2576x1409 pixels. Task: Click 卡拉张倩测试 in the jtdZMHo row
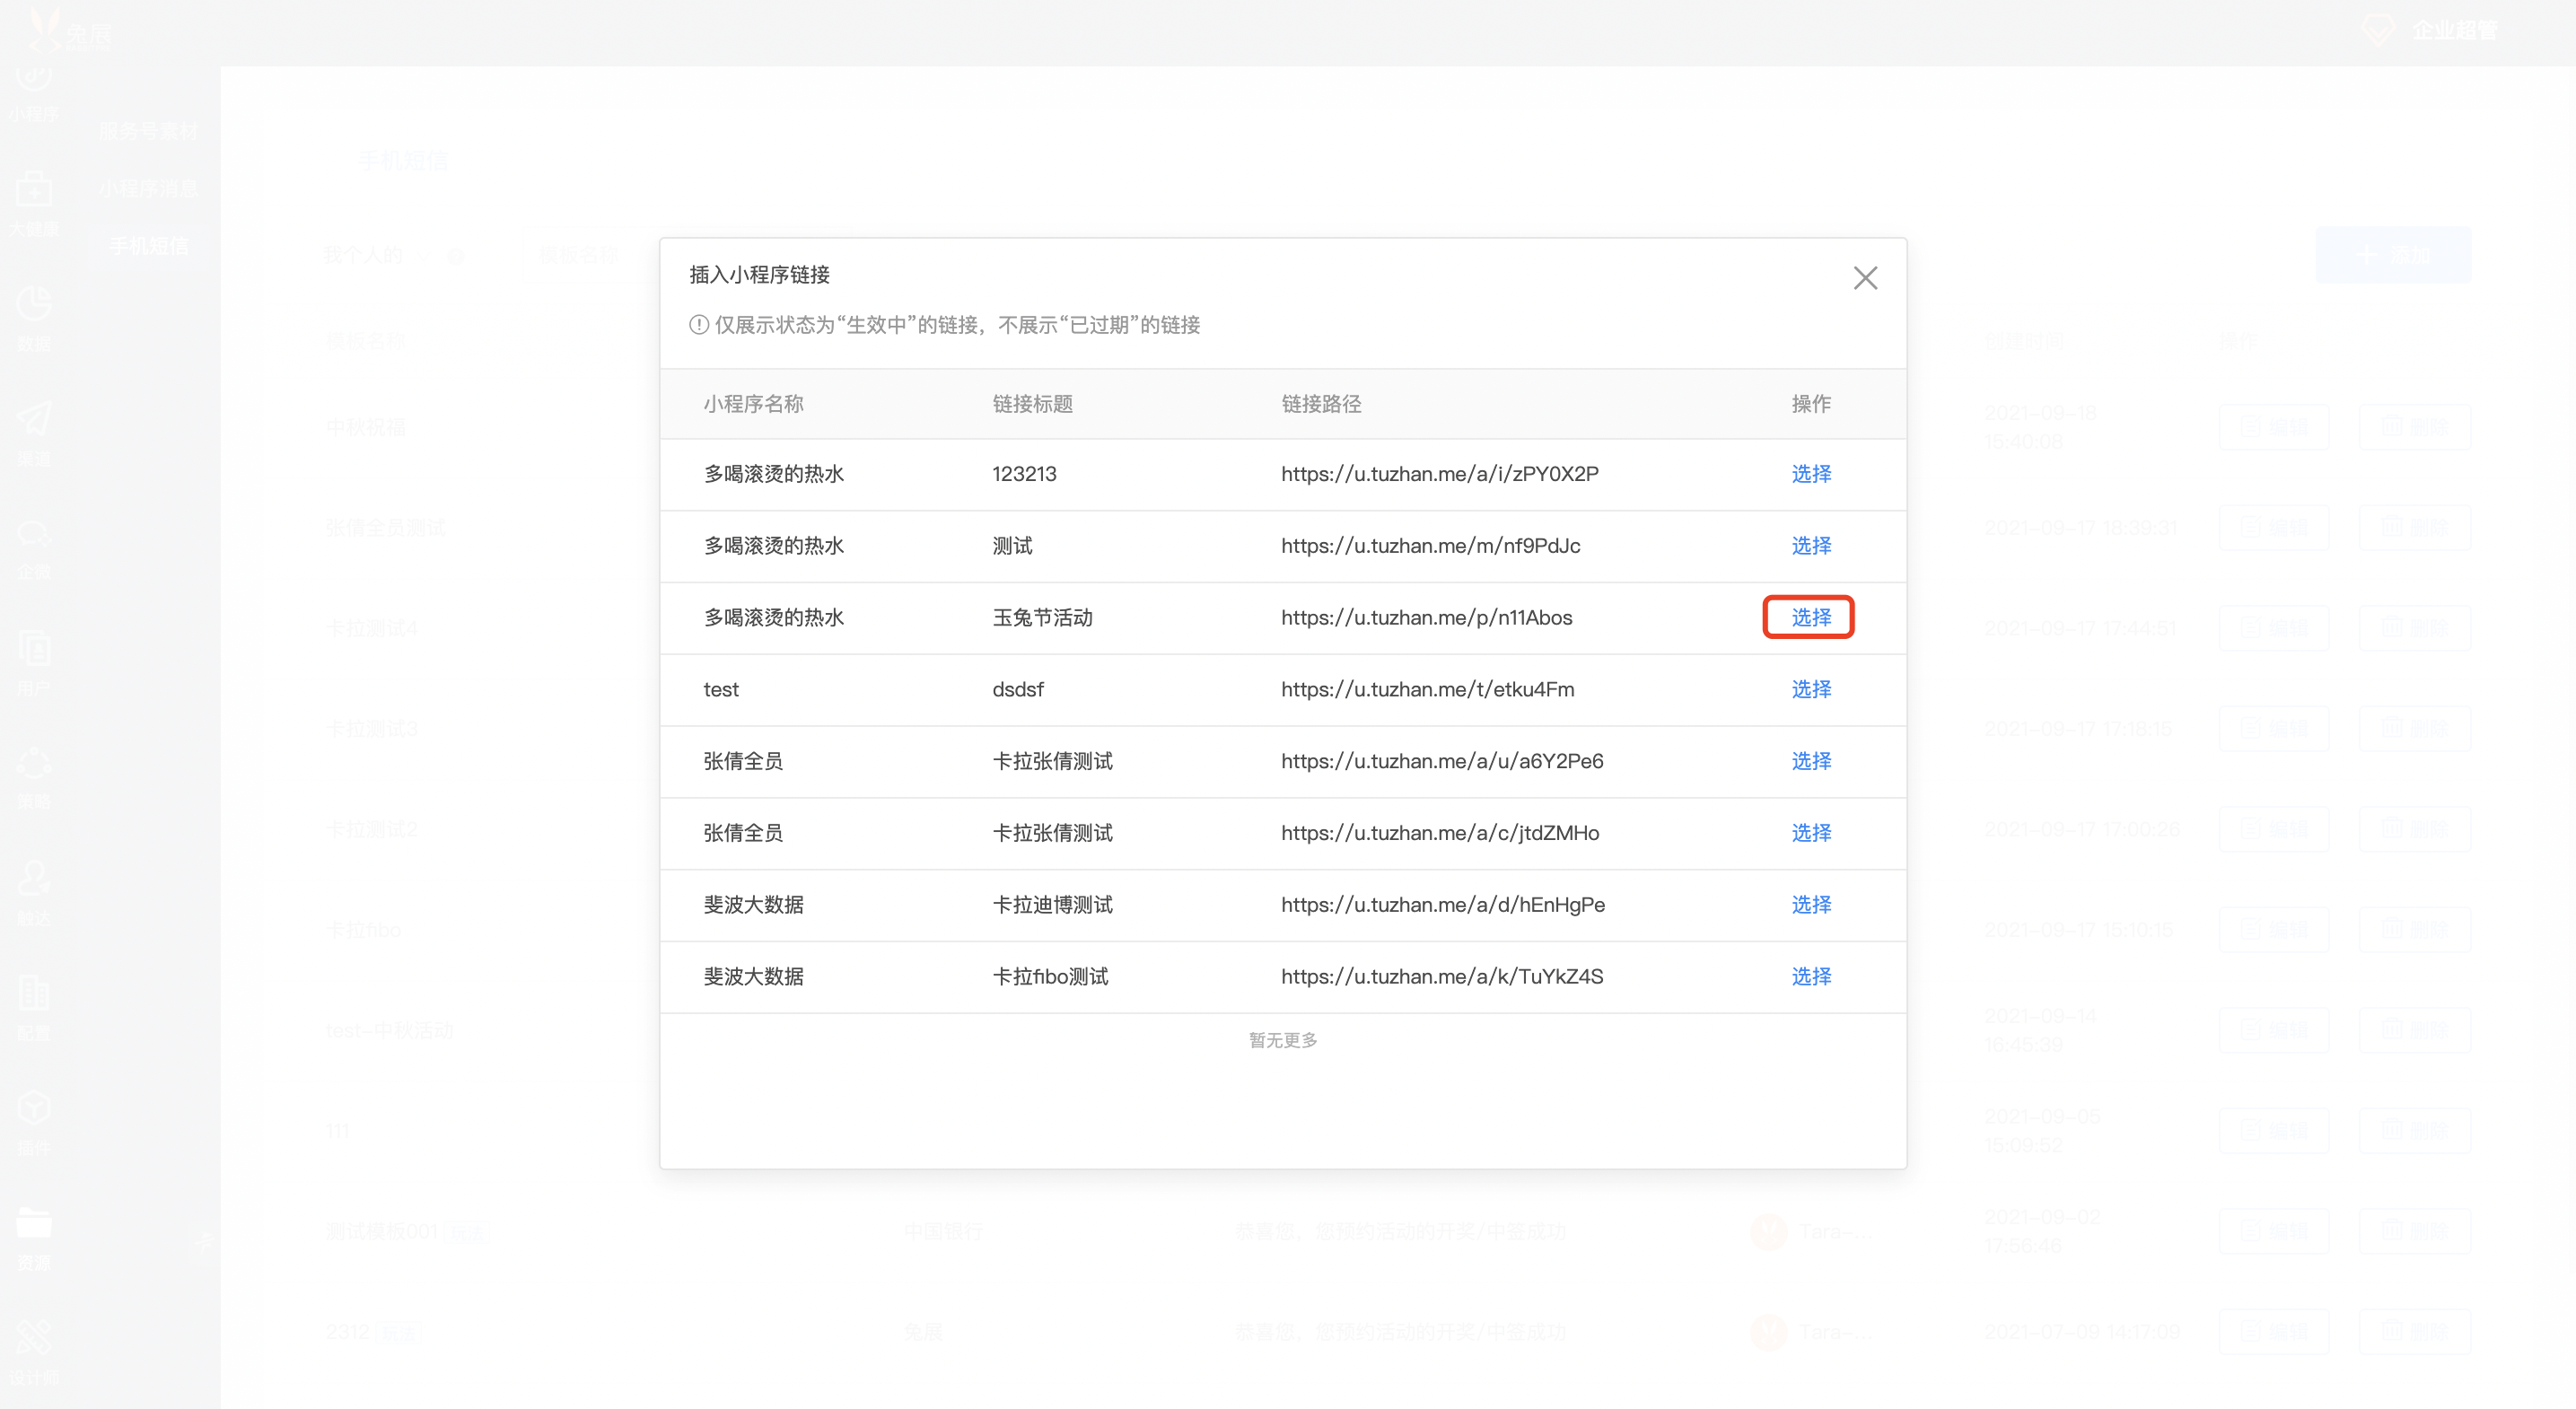click(1052, 833)
